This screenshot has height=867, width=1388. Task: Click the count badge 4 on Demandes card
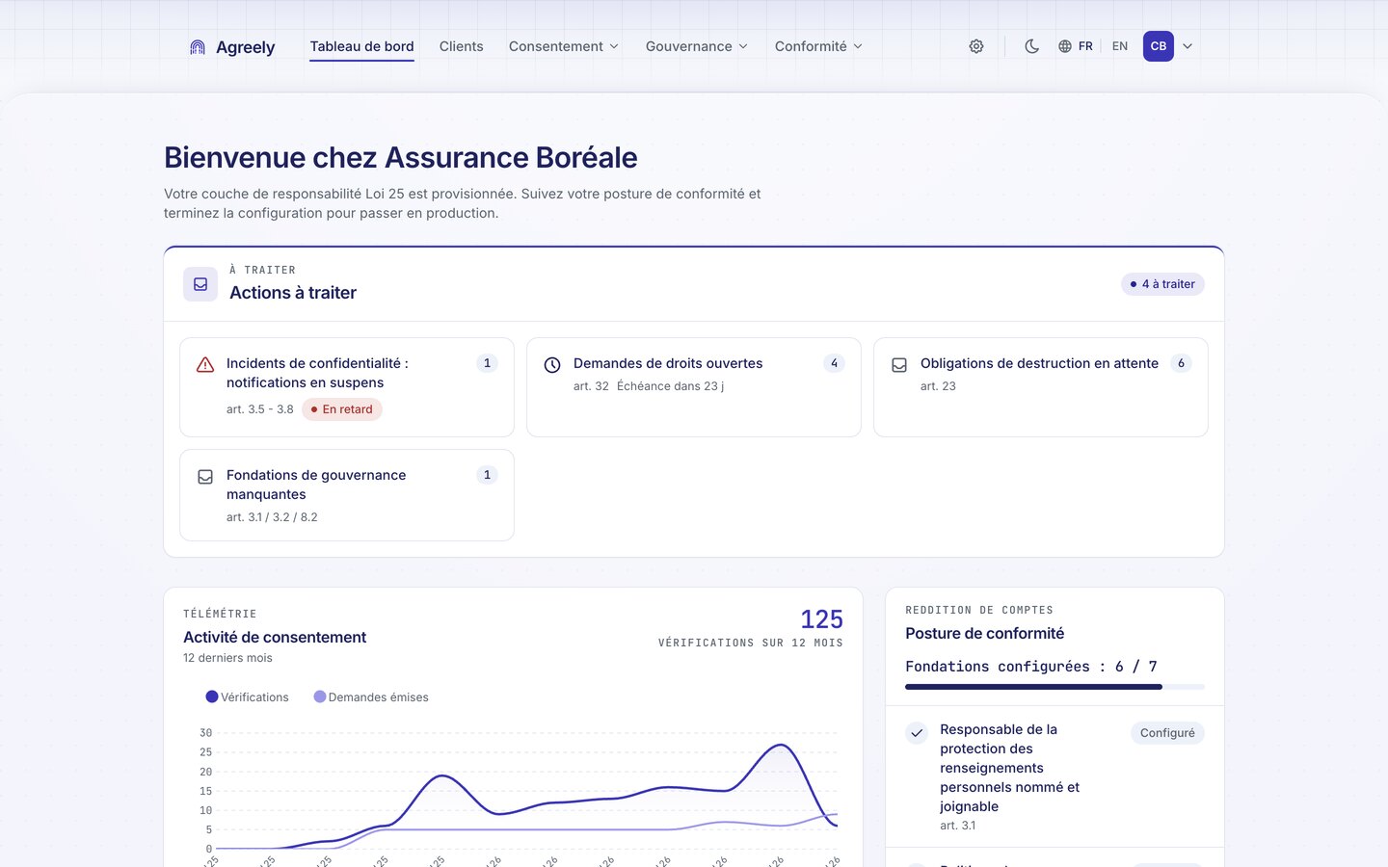pos(834,363)
